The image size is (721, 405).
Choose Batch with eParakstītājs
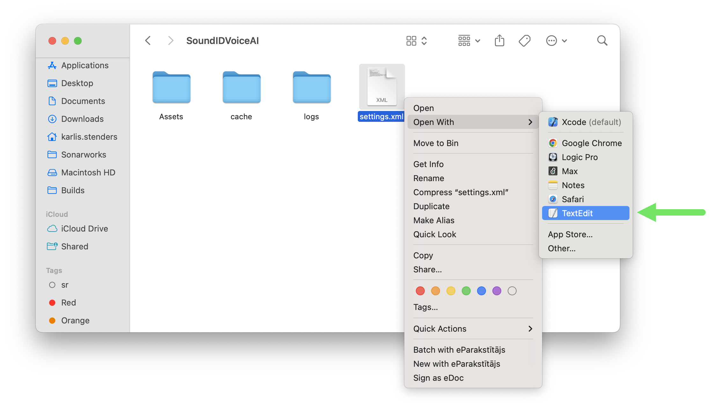pos(473,350)
